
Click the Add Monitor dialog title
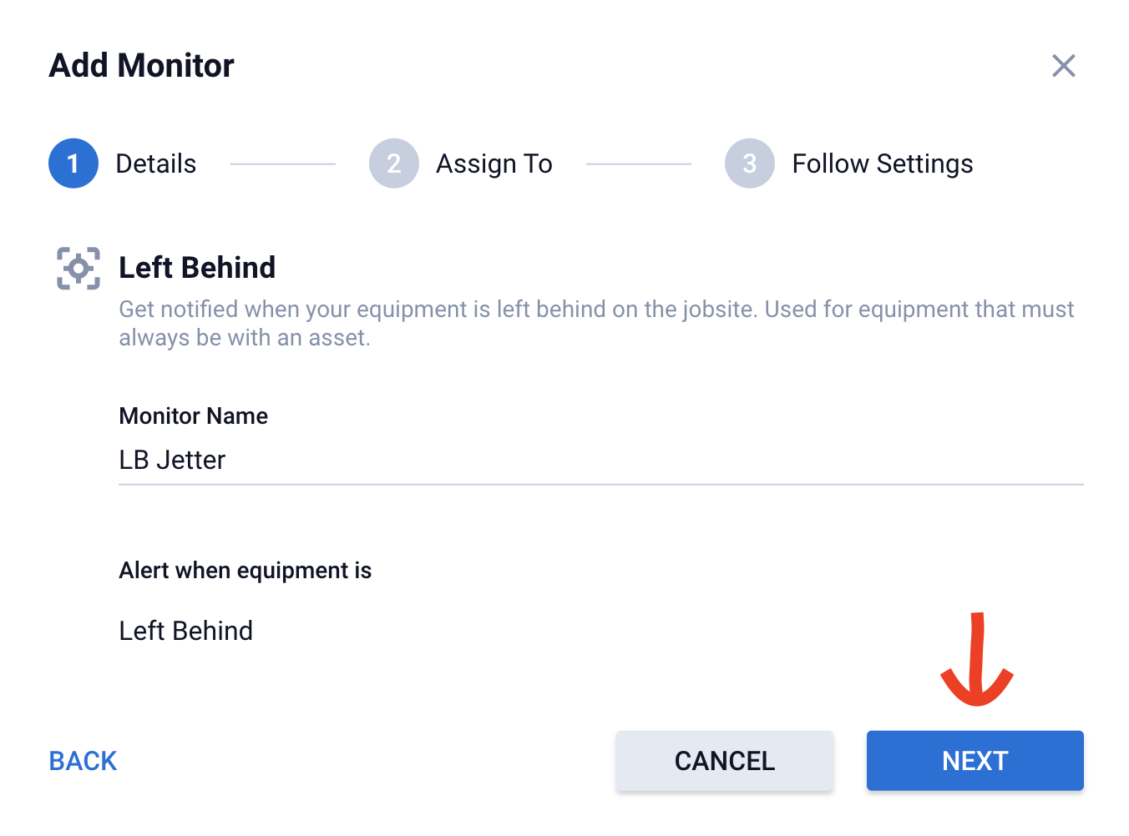click(x=142, y=66)
